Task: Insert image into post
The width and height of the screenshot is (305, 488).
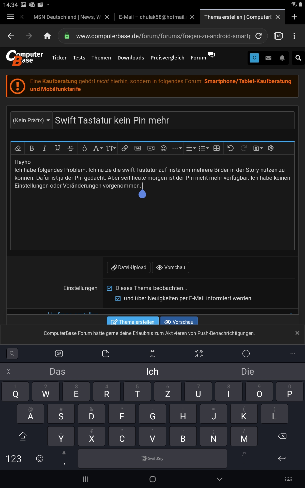Action: click(x=138, y=148)
